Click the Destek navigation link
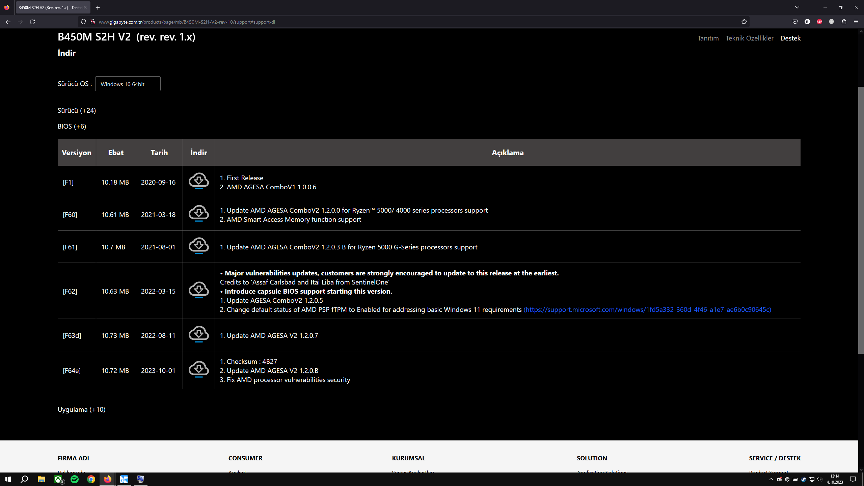 coord(790,38)
